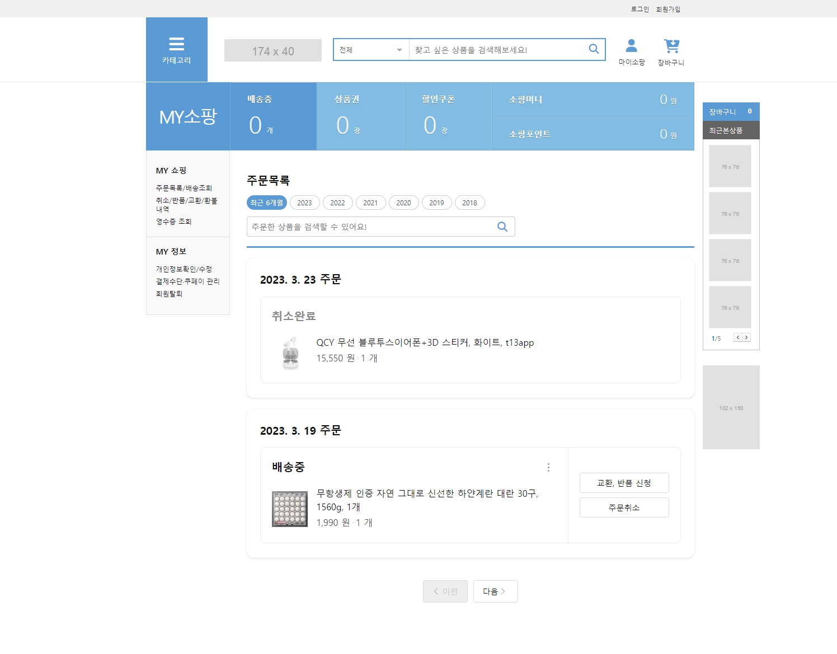Select the 2019 year filter

tap(437, 203)
